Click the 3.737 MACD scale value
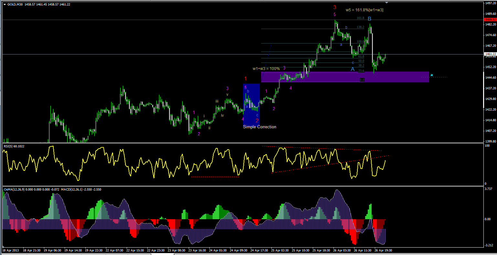This screenshot has height=255, width=497. click(x=489, y=189)
